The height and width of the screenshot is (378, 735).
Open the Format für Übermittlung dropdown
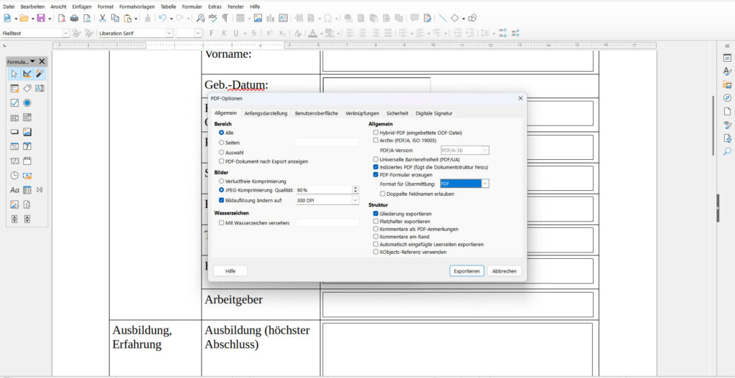[x=485, y=184]
